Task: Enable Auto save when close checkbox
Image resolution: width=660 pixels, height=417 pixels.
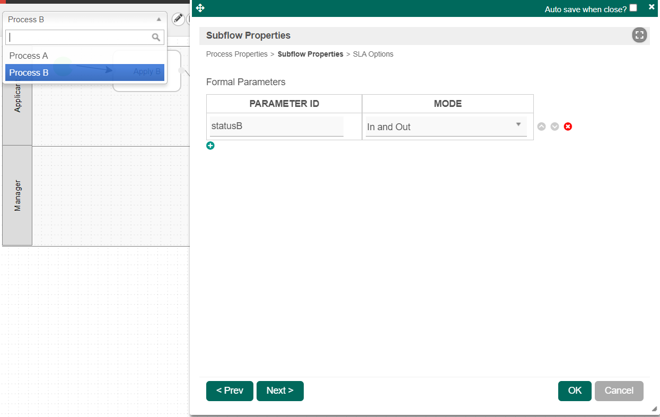Action: 633,8
